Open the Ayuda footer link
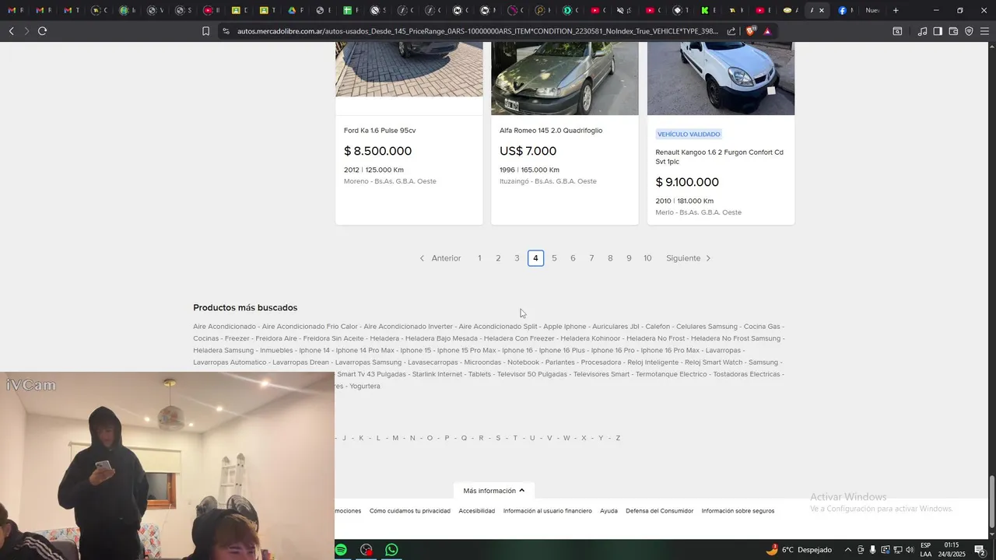Viewport: 996px width, 560px height. point(608,511)
